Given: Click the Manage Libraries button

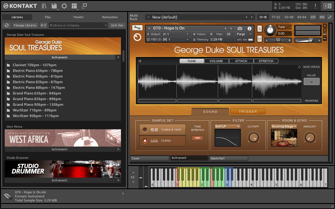Looking at the screenshot, I should click(x=25, y=25).
